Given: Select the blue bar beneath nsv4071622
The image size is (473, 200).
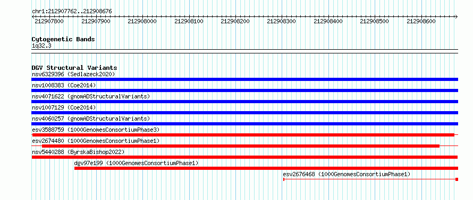Looking at the screenshot, I should pos(244,102).
